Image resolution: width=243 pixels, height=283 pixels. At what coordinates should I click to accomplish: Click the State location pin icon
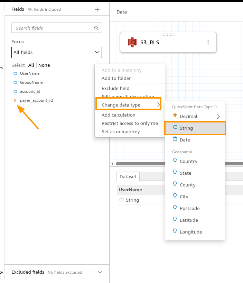(x=175, y=172)
